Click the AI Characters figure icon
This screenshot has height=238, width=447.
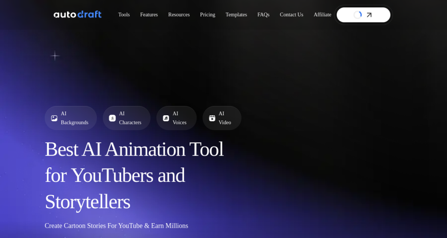click(x=112, y=118)
